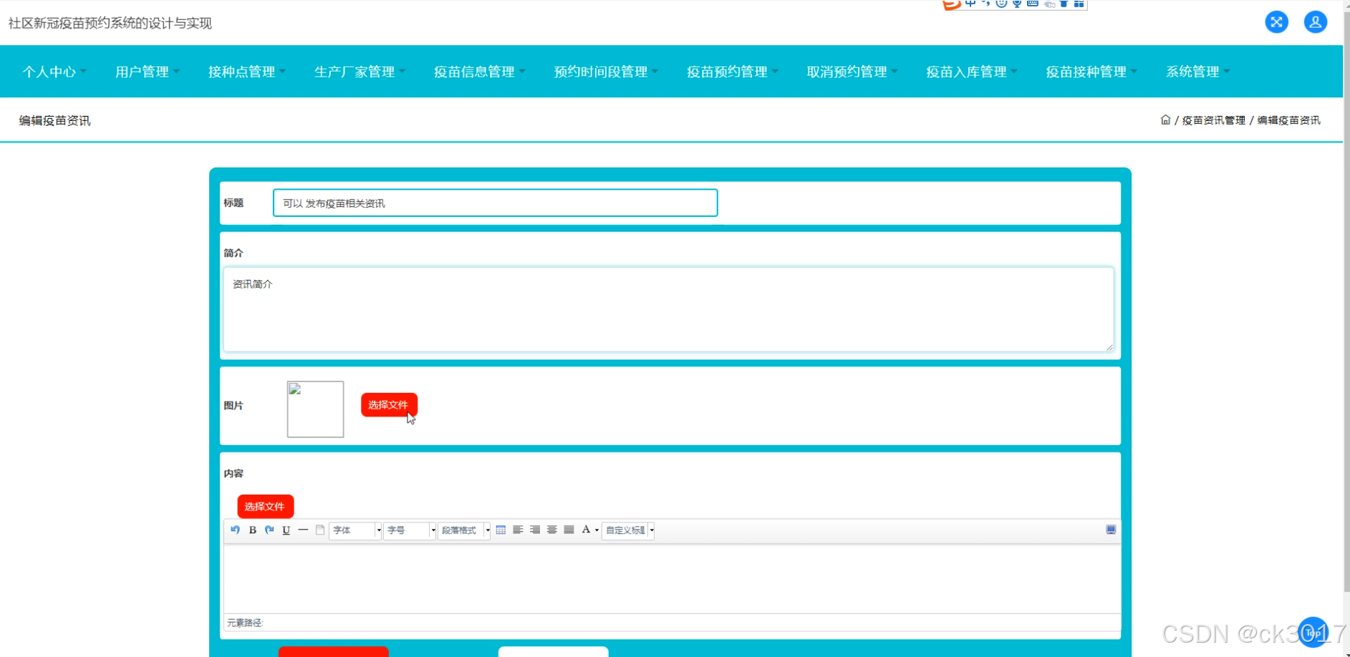Open 疫苗资讯管理 breadcrumb link
This screenshot has height=657, width=1350.
[1213, 120]
